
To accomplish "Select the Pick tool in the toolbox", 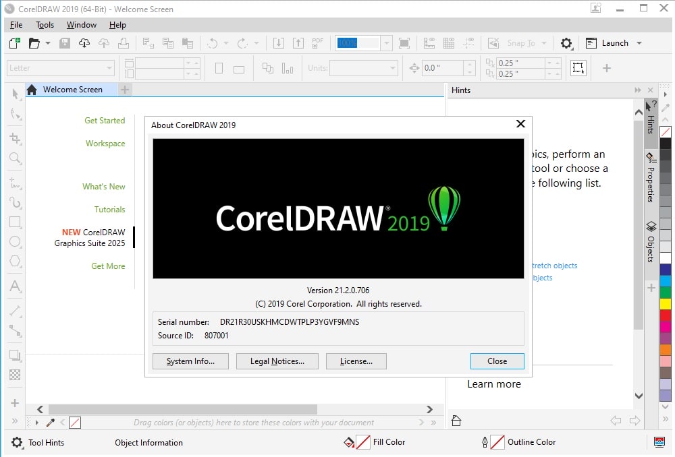I will point(14,94).
